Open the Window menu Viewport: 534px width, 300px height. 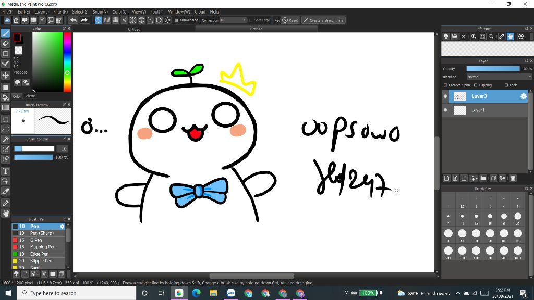coord(179,12)
